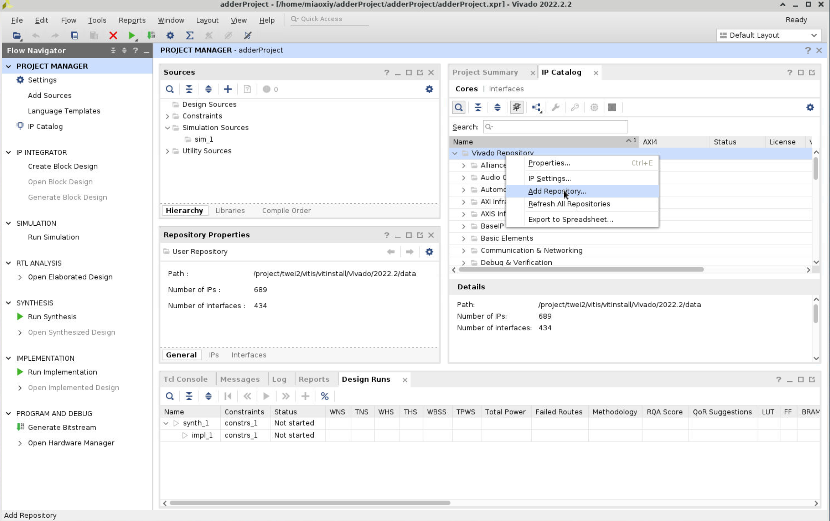Image resolution: width=830 pixels, height=521 pixels.
Task: Add sources with plus icon
Action: [x=228, y=89]
